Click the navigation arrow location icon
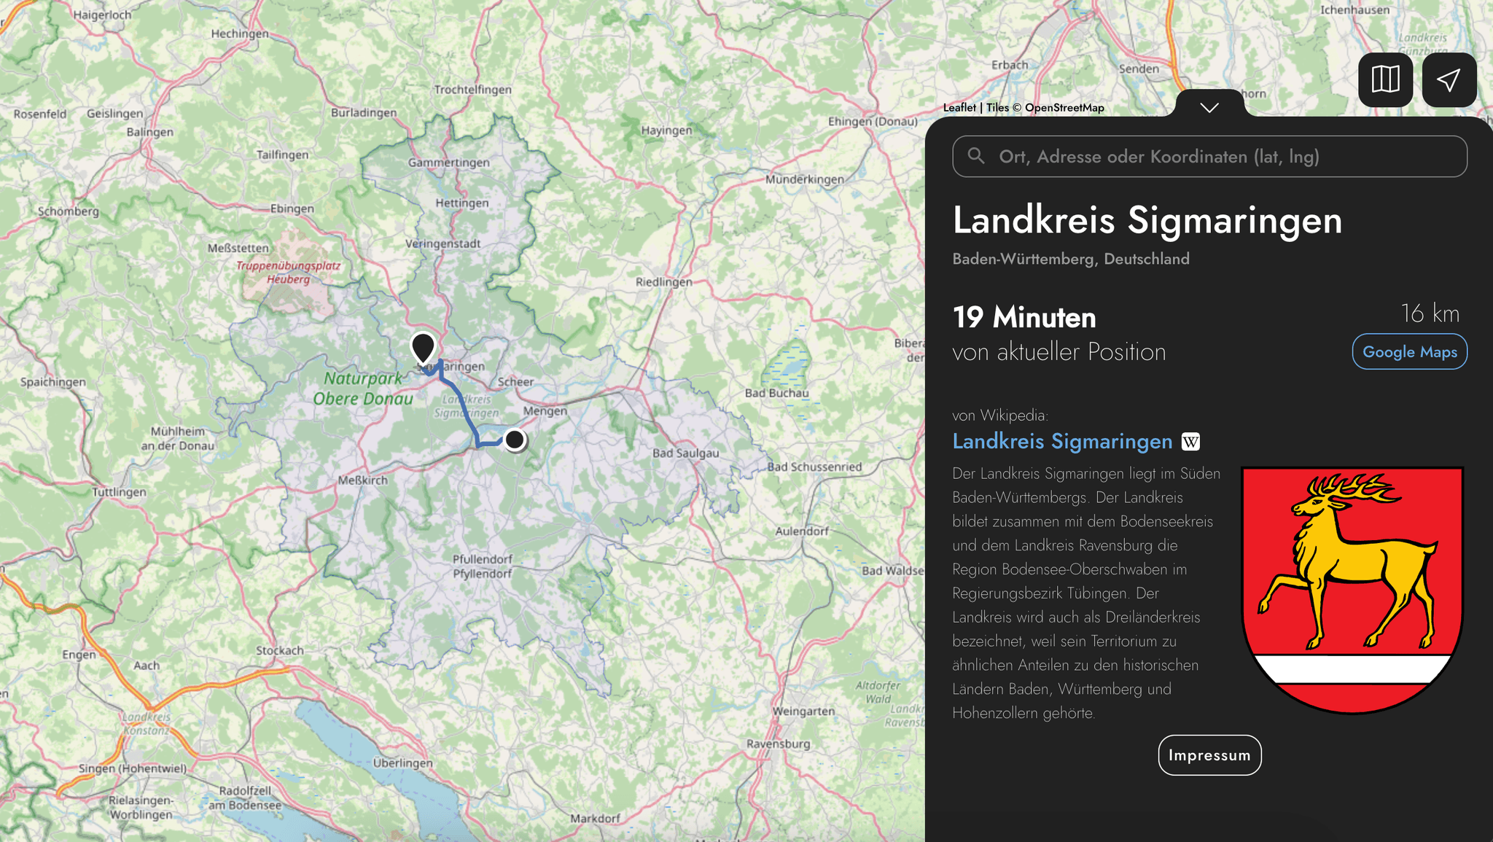The image size is (1493, 842). [x=1449, y=79]
